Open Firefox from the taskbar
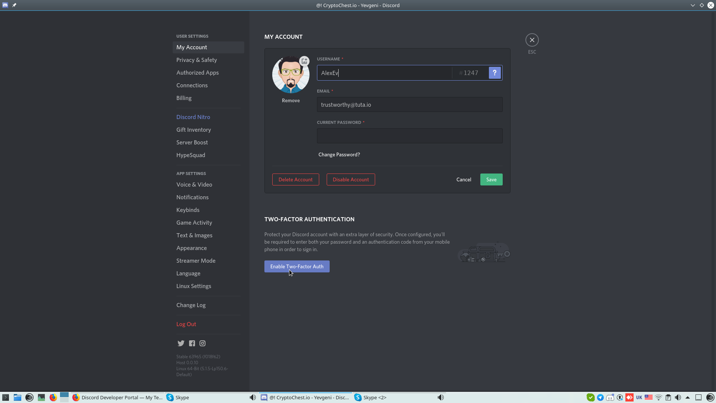Image resolution: width=716 pixels, height=403 pixels. (x=53, y=397)
